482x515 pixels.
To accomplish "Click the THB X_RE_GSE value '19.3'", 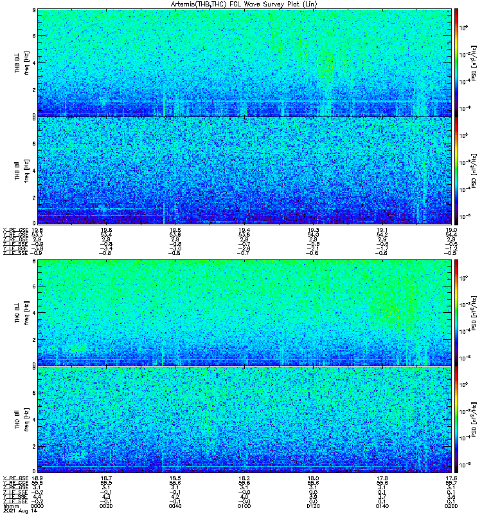I will (313, 230).
